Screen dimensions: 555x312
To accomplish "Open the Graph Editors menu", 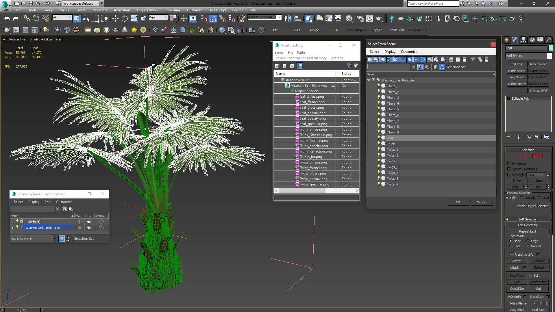I will point(147,10).
